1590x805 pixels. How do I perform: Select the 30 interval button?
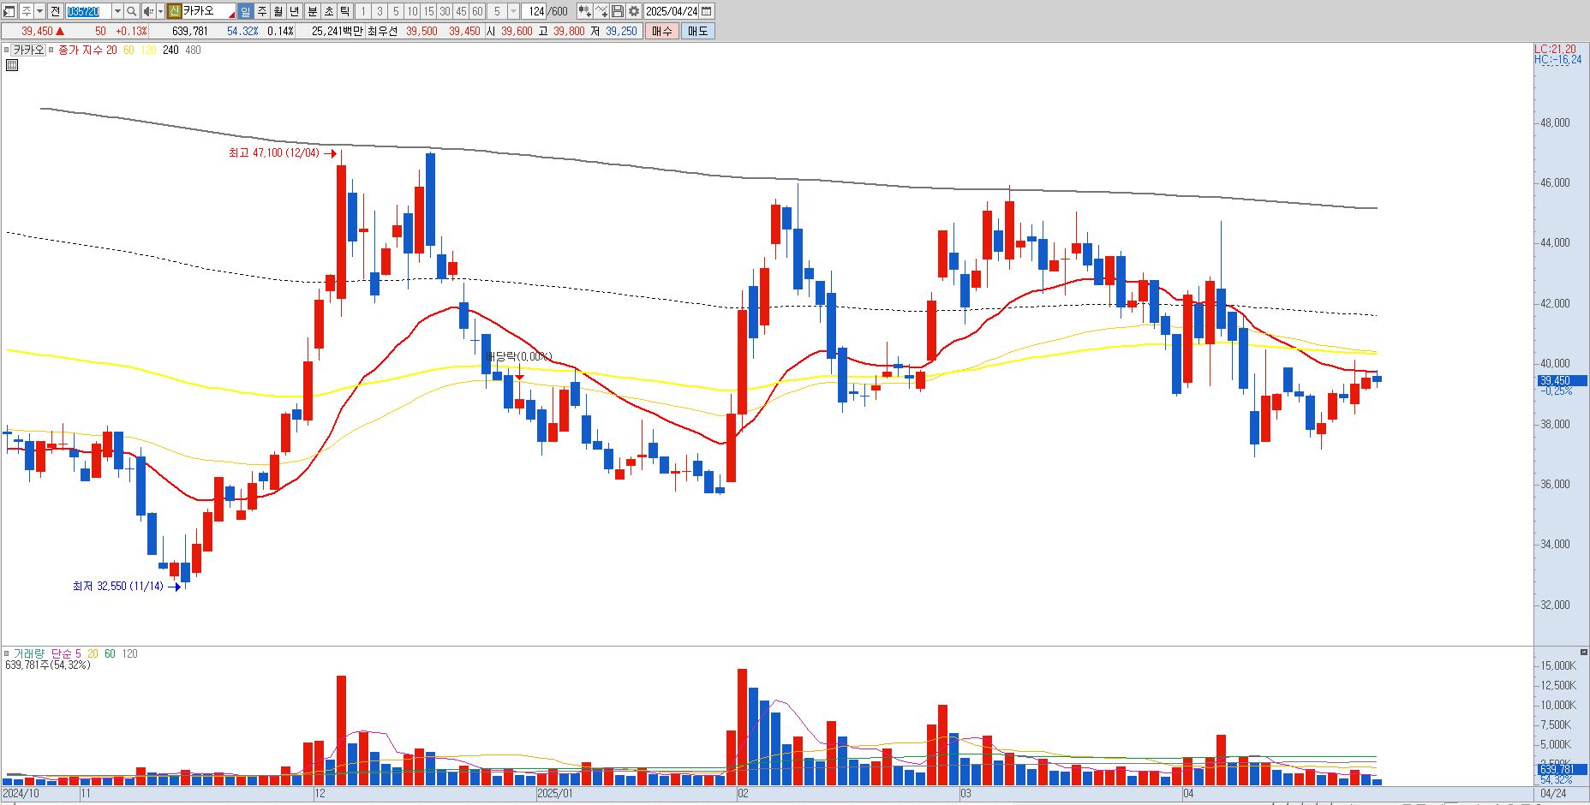pyautogui.click(x=445, y=11)
